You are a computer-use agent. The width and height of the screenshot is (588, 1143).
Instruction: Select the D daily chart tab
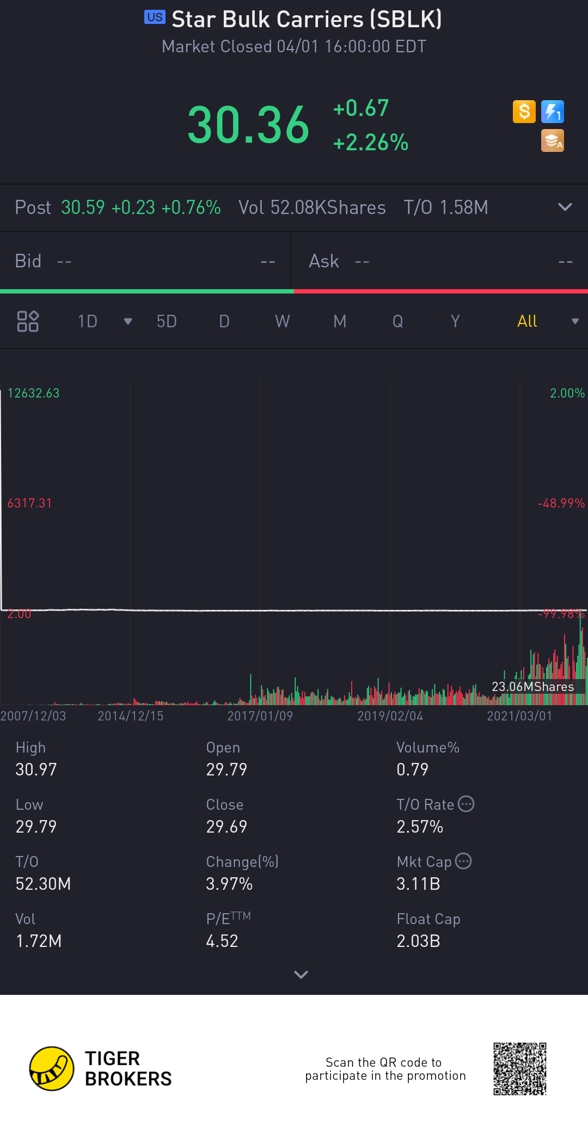pyautogui.click(x=224, y=321)
